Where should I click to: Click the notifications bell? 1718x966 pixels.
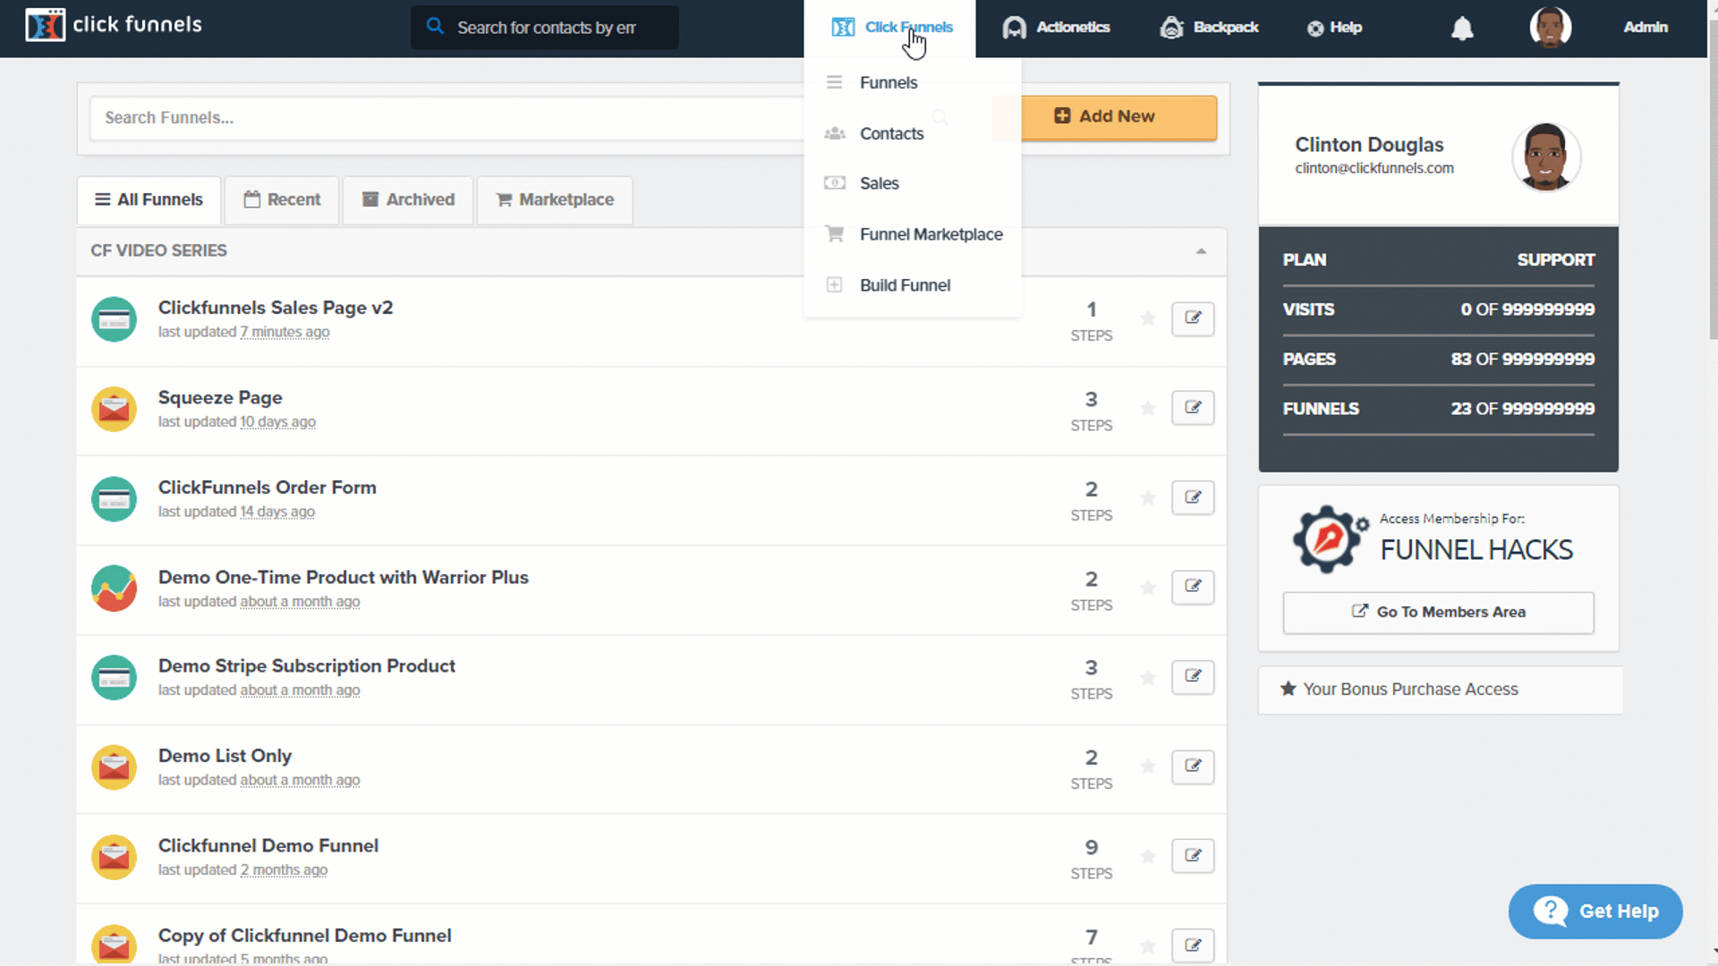click(x=1462, y=28)
